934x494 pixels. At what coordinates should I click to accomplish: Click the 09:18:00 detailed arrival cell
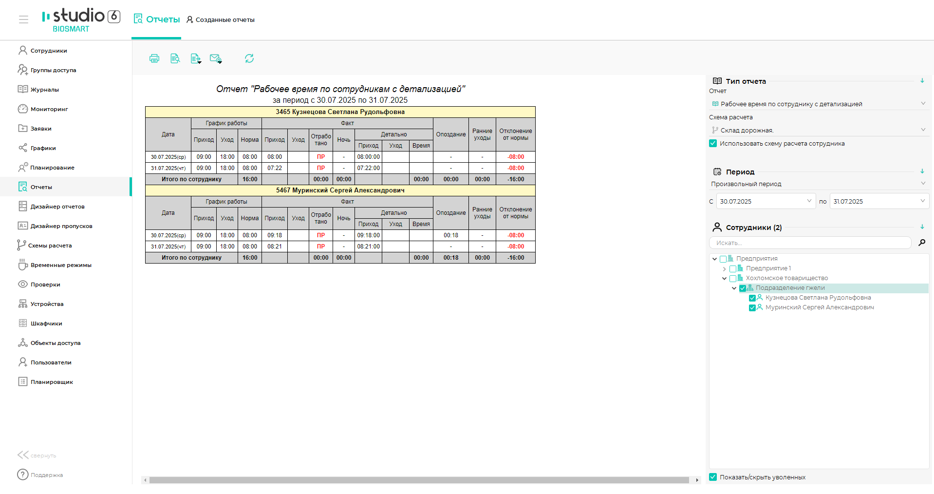click(368, 235)
